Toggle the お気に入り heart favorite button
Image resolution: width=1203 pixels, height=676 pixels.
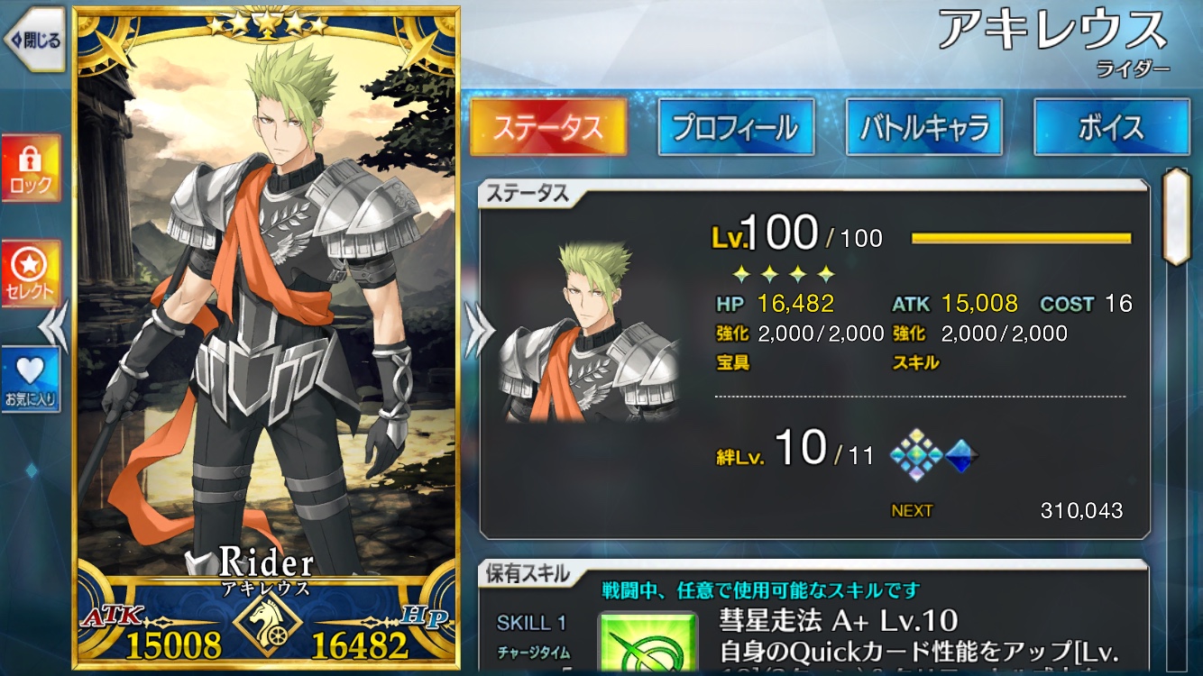point(31,379)
